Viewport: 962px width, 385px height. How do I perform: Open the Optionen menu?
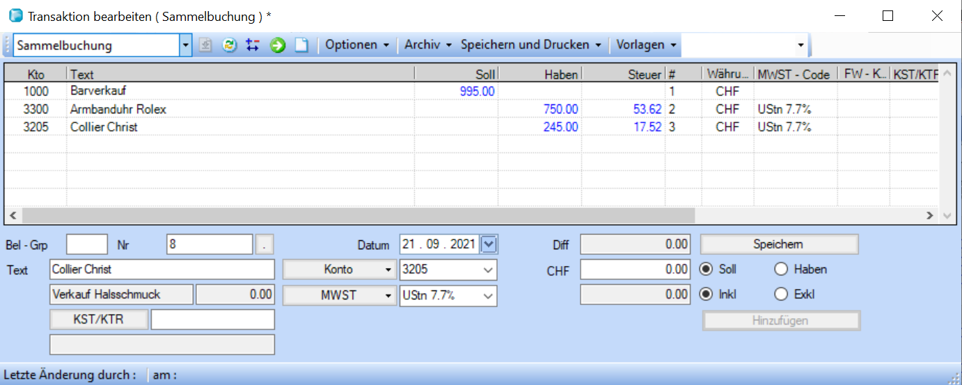click(x=356, y=45)
